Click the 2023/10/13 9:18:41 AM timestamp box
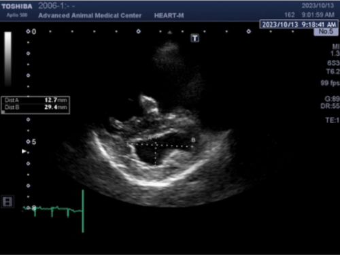The width and height of the screenshot is (340, 255). click(x=299, y=24)
